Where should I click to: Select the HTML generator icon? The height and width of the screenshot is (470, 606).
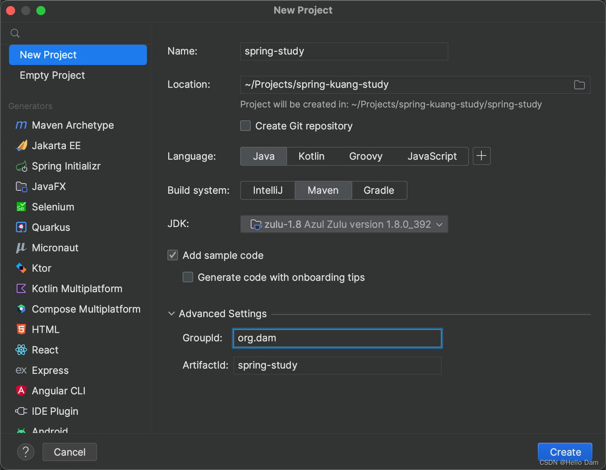21,329
